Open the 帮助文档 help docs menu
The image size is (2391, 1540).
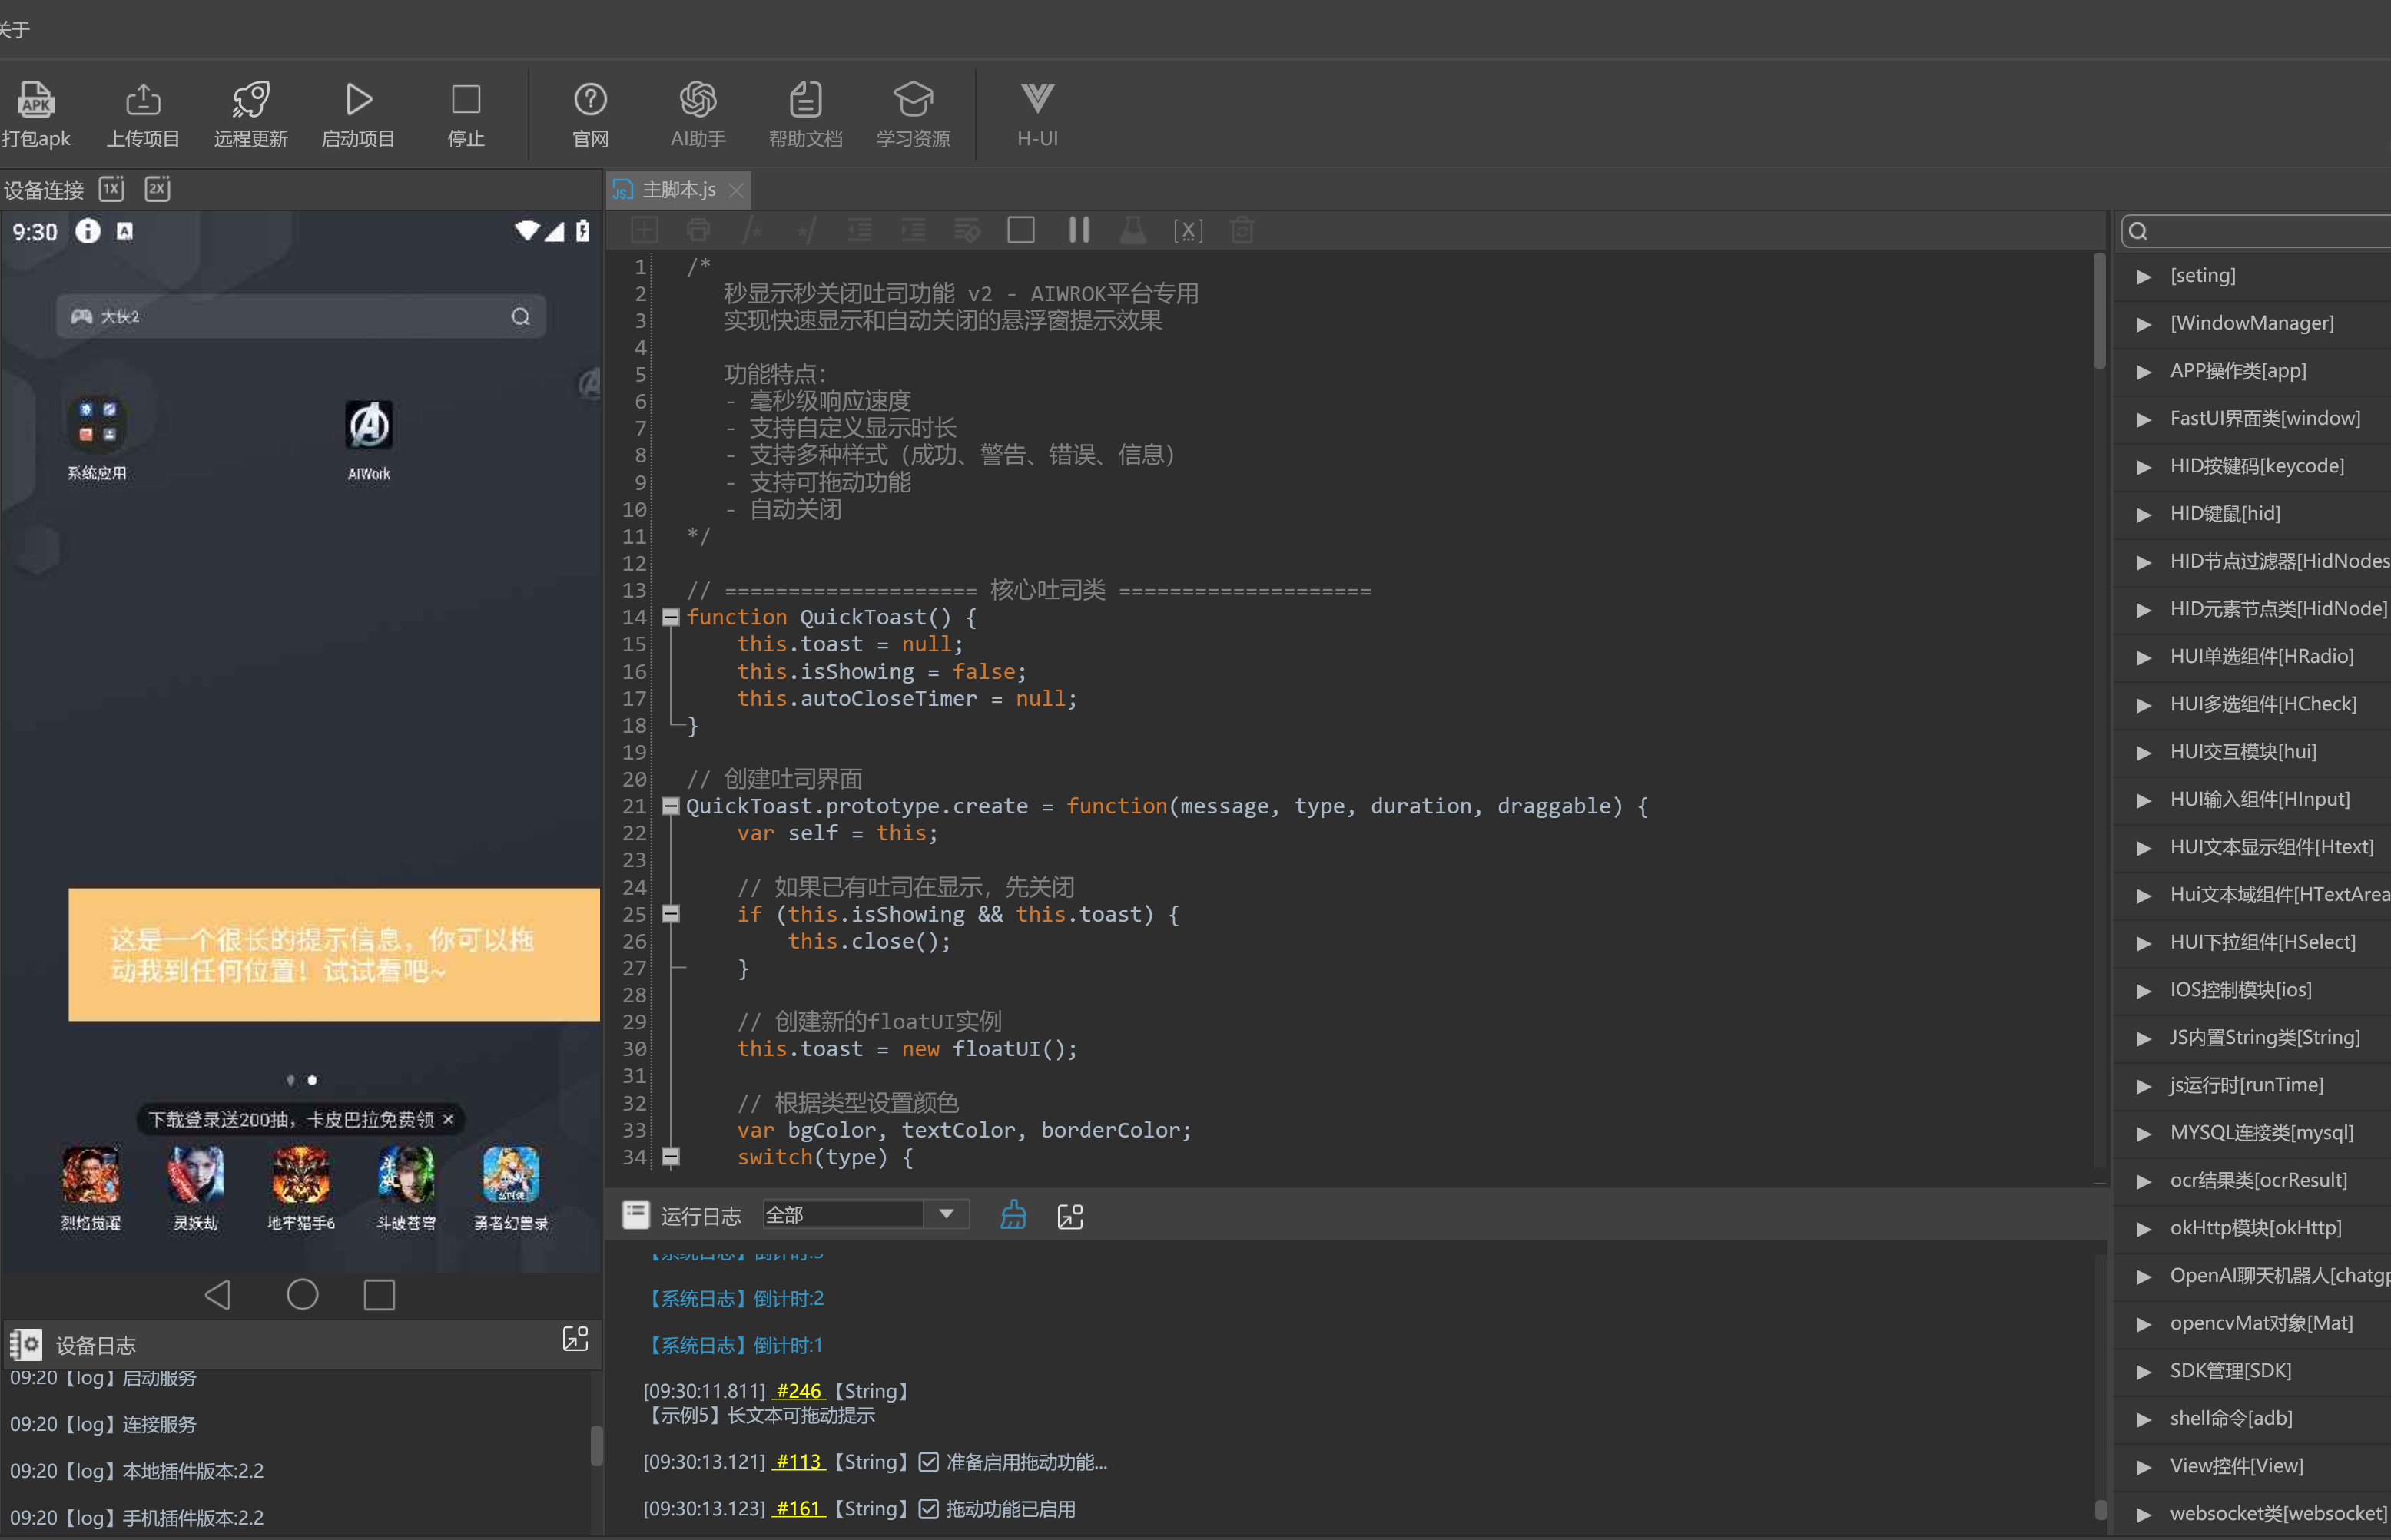805,114
